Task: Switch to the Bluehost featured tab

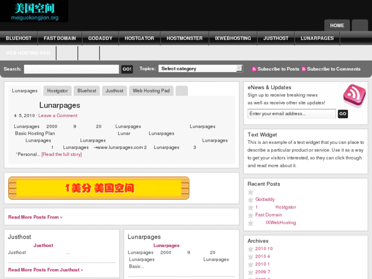Action: 87,91
